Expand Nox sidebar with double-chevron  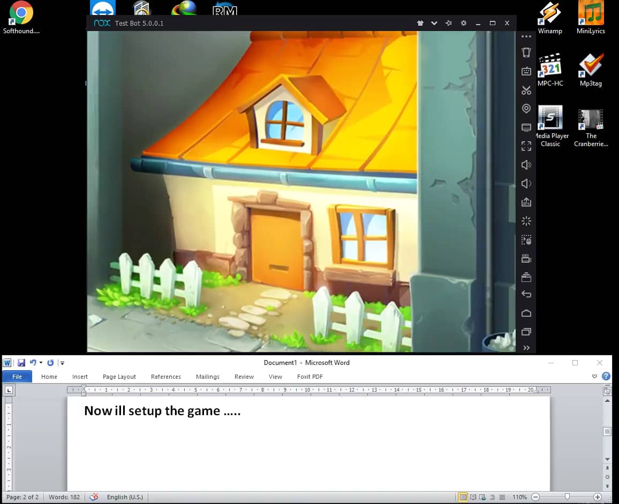(526, 348)
